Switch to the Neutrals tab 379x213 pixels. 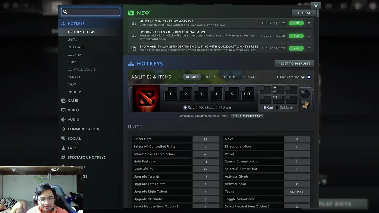tap(249, 77)
